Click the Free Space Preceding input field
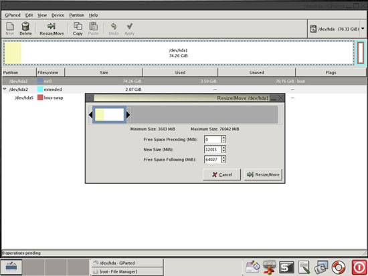 click(213, 139)
